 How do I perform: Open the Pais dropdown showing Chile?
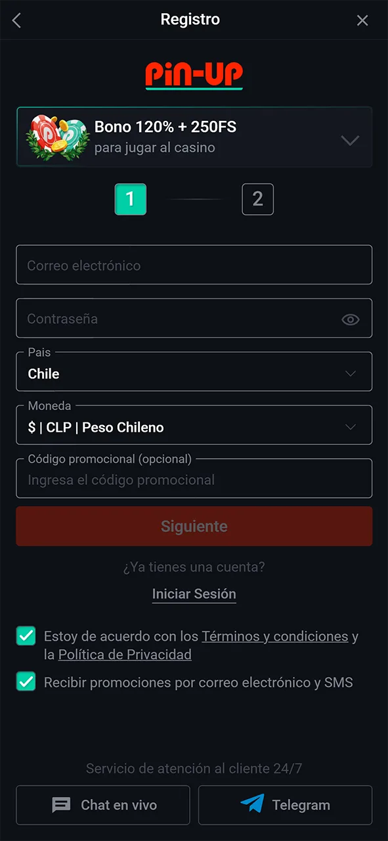point(194,372)
